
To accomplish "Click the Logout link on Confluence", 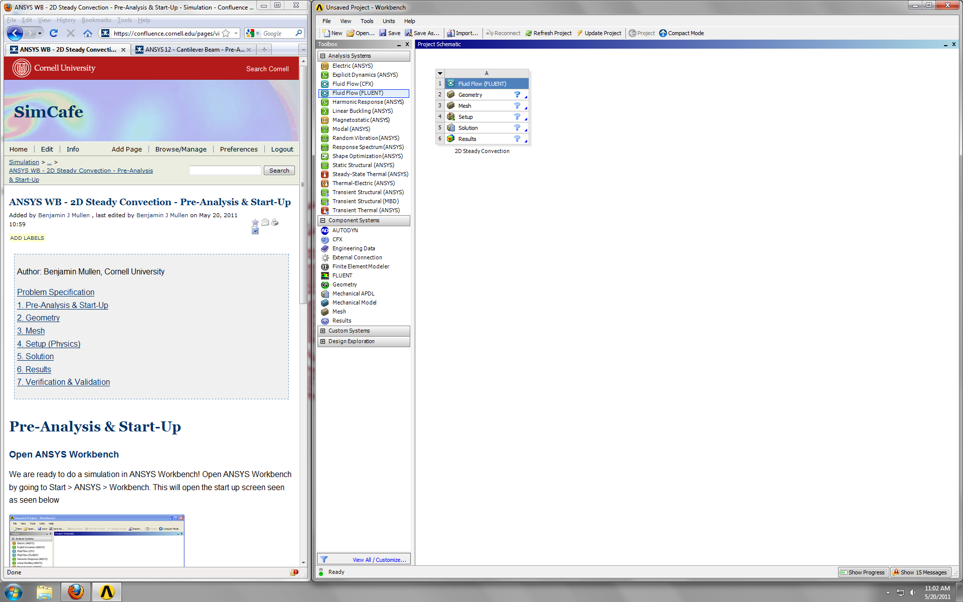I will point(282,149).
